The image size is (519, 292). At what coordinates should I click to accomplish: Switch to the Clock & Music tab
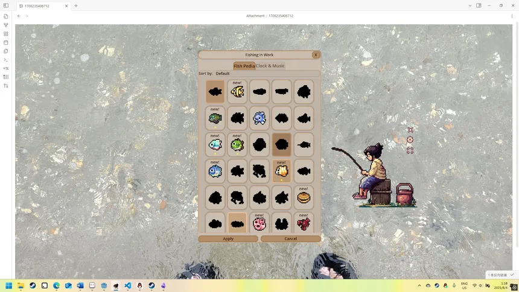tap(270, 66)
